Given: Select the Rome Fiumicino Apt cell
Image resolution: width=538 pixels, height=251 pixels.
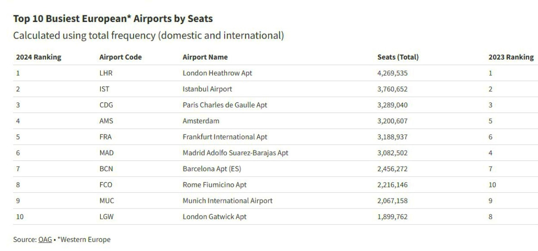Looking at the screenshot, I should [215, 185].
